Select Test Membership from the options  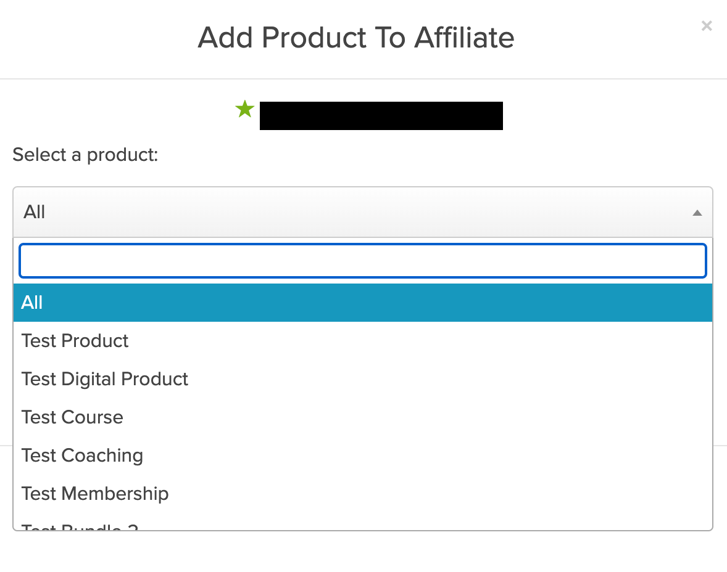(x=95, y=494)
